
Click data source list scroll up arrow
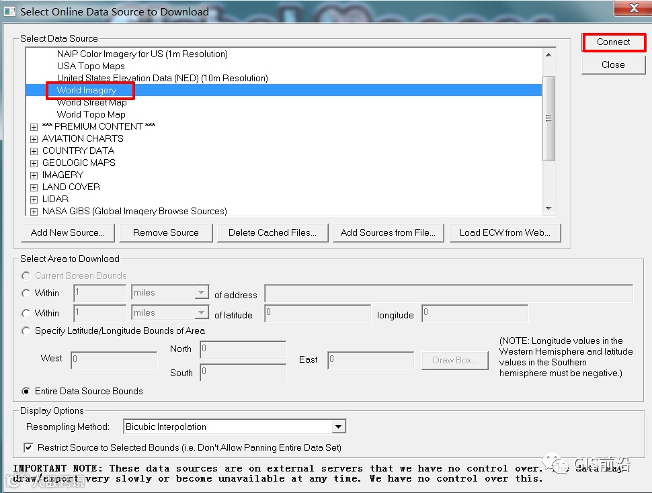point(549,55)
